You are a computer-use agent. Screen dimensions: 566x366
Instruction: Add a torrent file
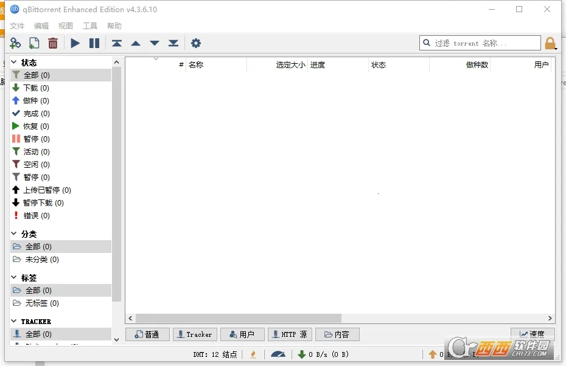pos(33,43)
